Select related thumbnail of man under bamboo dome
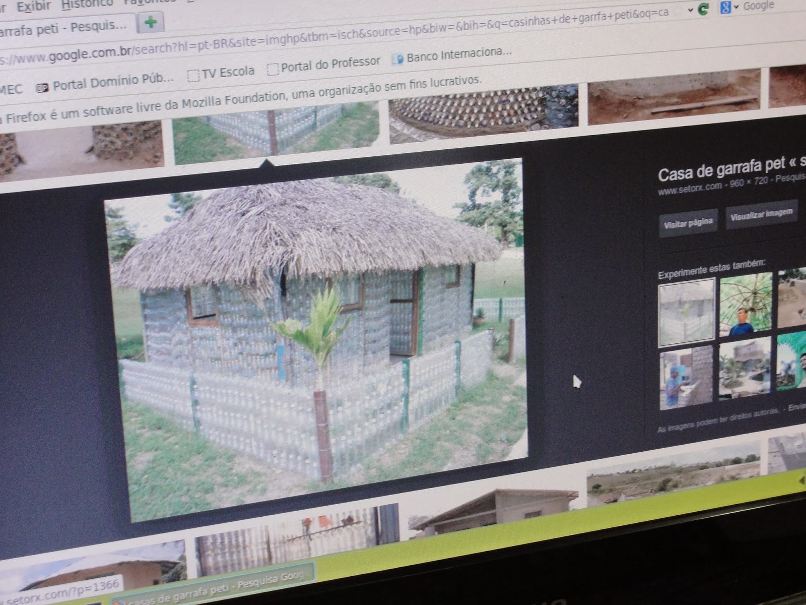Viewport: 806px width, 605px height. coord(746,305)
